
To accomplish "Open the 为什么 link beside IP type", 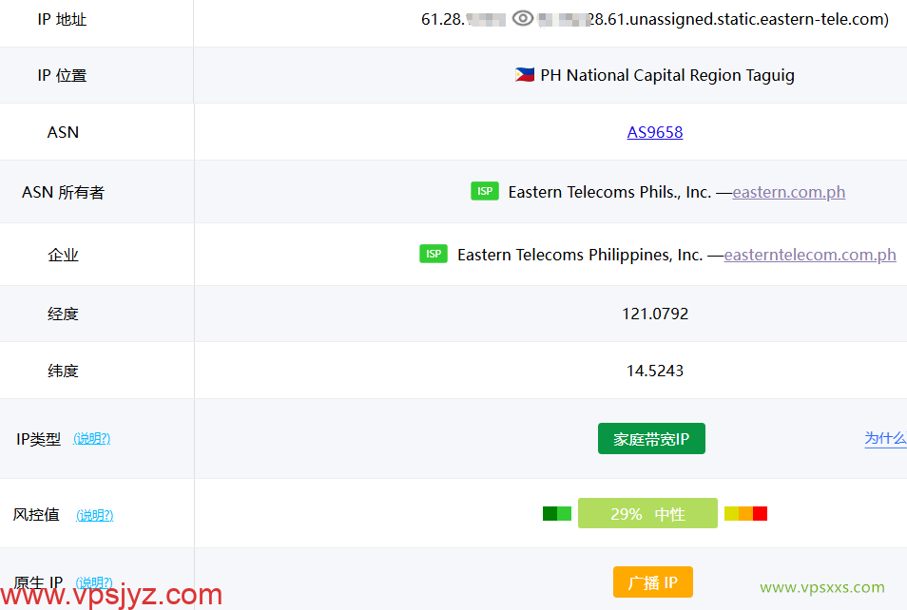I will click(x=885, y=438).
